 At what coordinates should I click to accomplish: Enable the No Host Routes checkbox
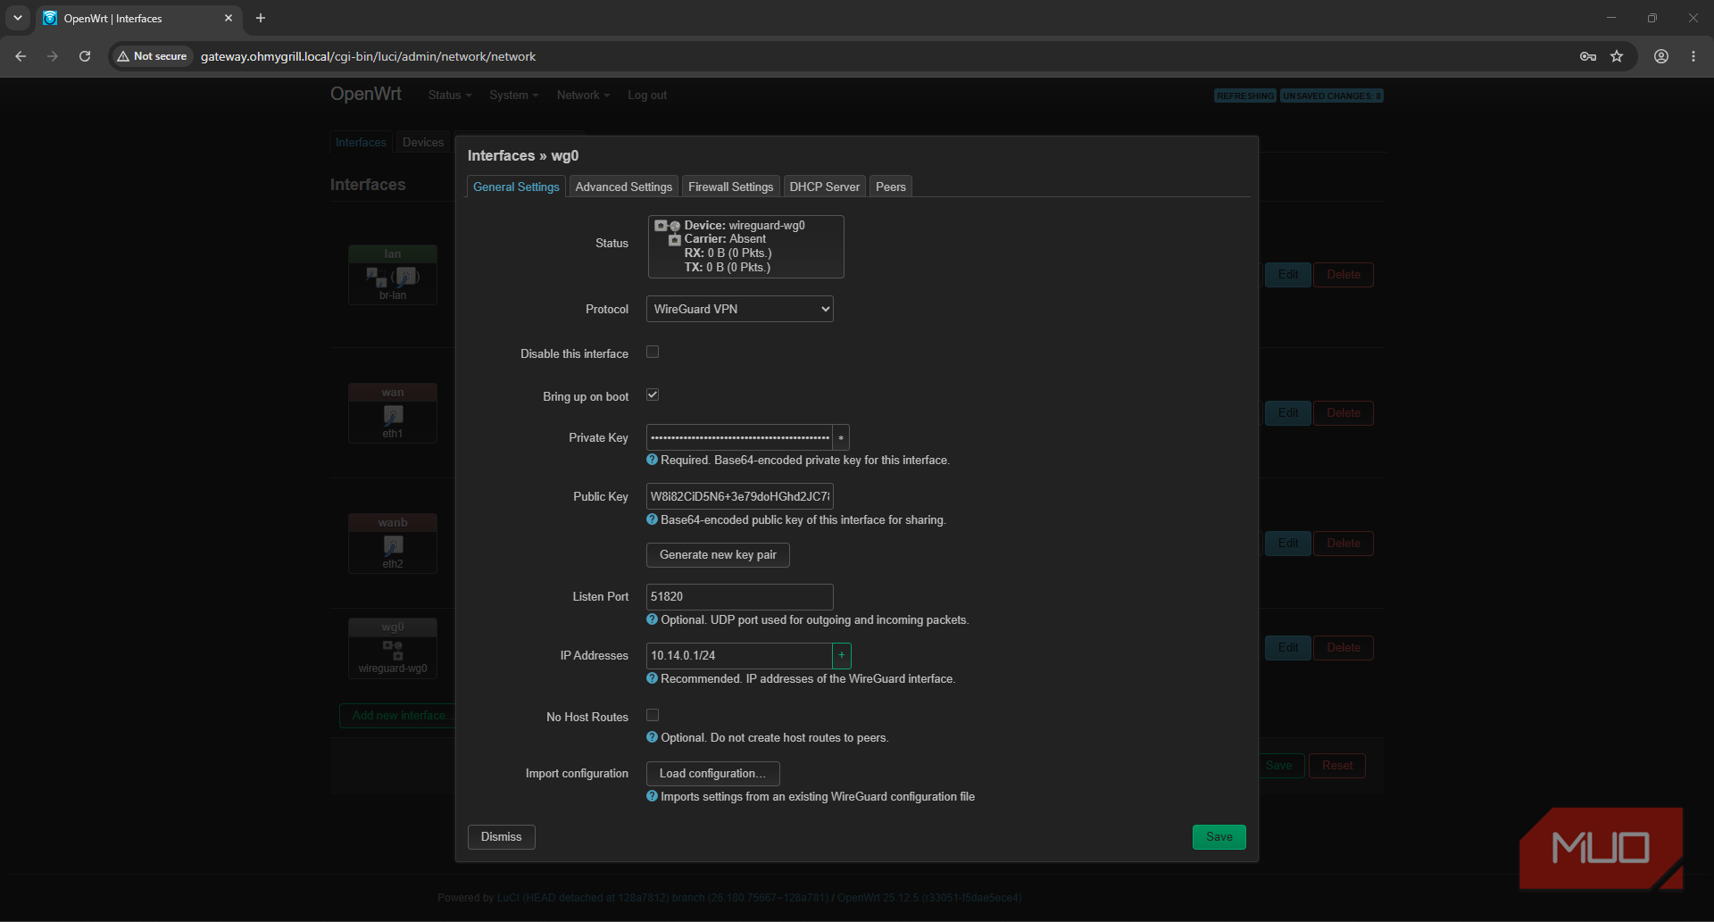click(x=653, y=715)
